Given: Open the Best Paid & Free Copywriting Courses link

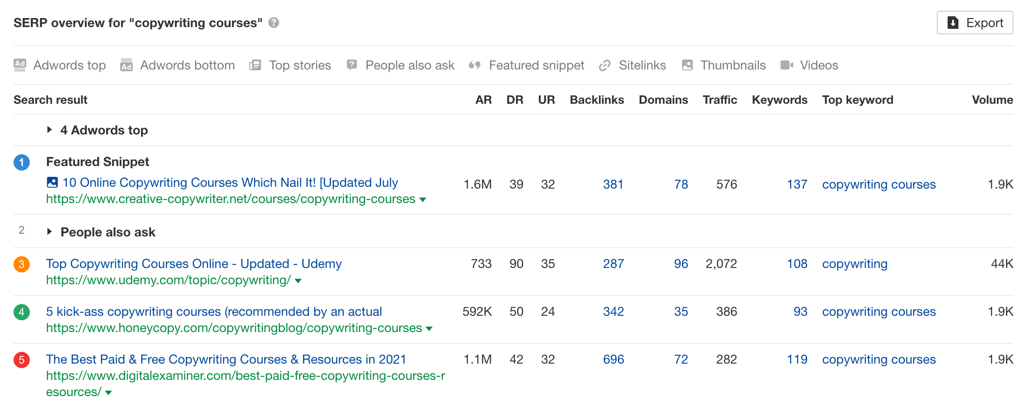Looking at the screenshot, I should pyautogui.click(x=226, y=359).
